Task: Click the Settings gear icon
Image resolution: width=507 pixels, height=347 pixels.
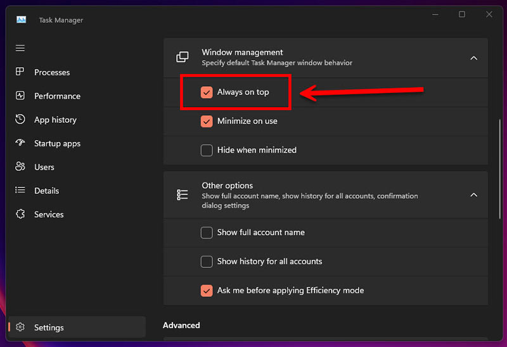Action: pos(20,327)
